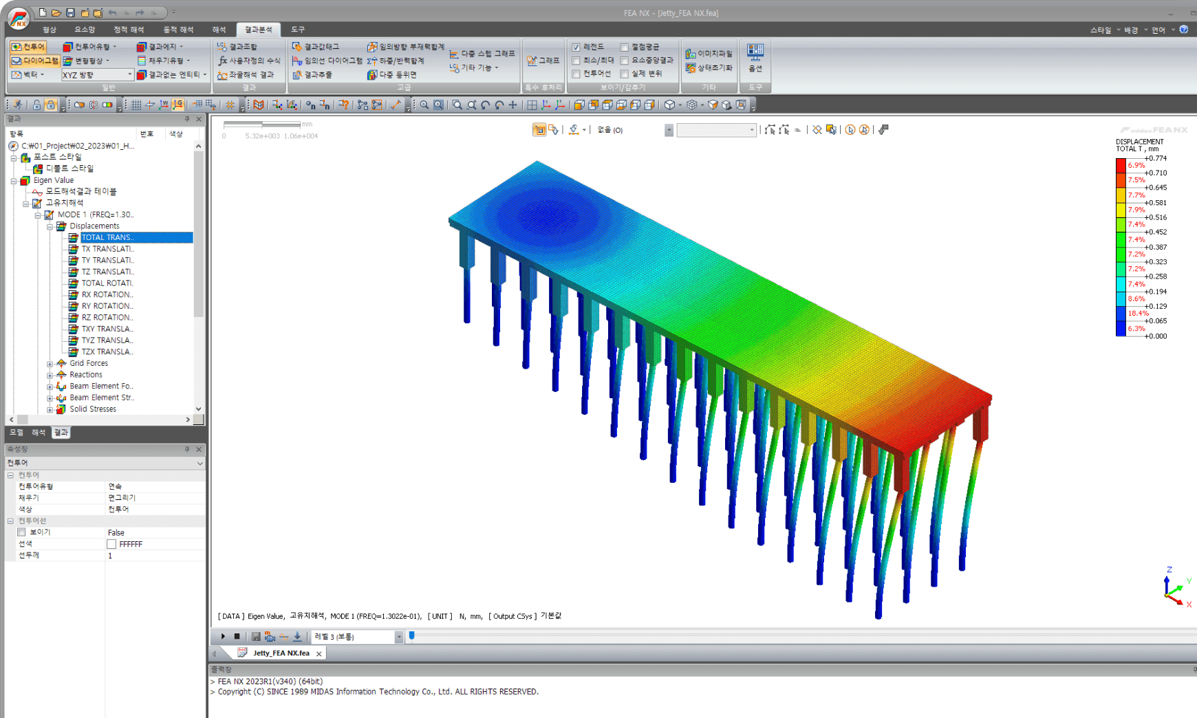The width and height of the screenshot is (1197, 718).
Task: Uncheck the 레전드 legend checkbox
Action: tap(576, 47)
